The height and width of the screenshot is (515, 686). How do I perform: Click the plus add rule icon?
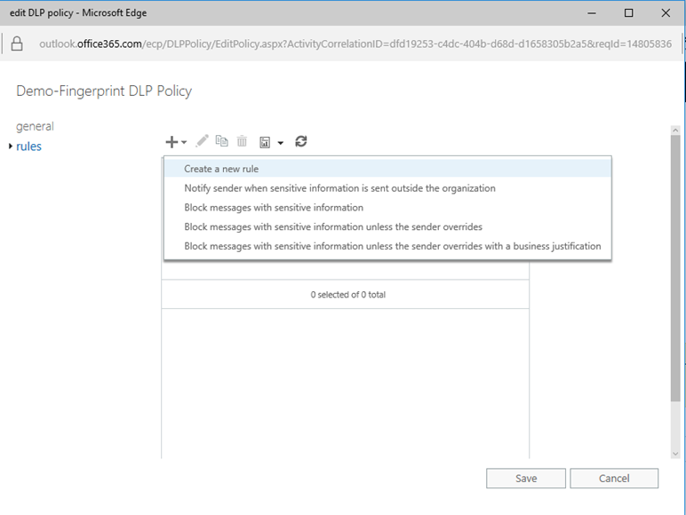coord(171,142)
